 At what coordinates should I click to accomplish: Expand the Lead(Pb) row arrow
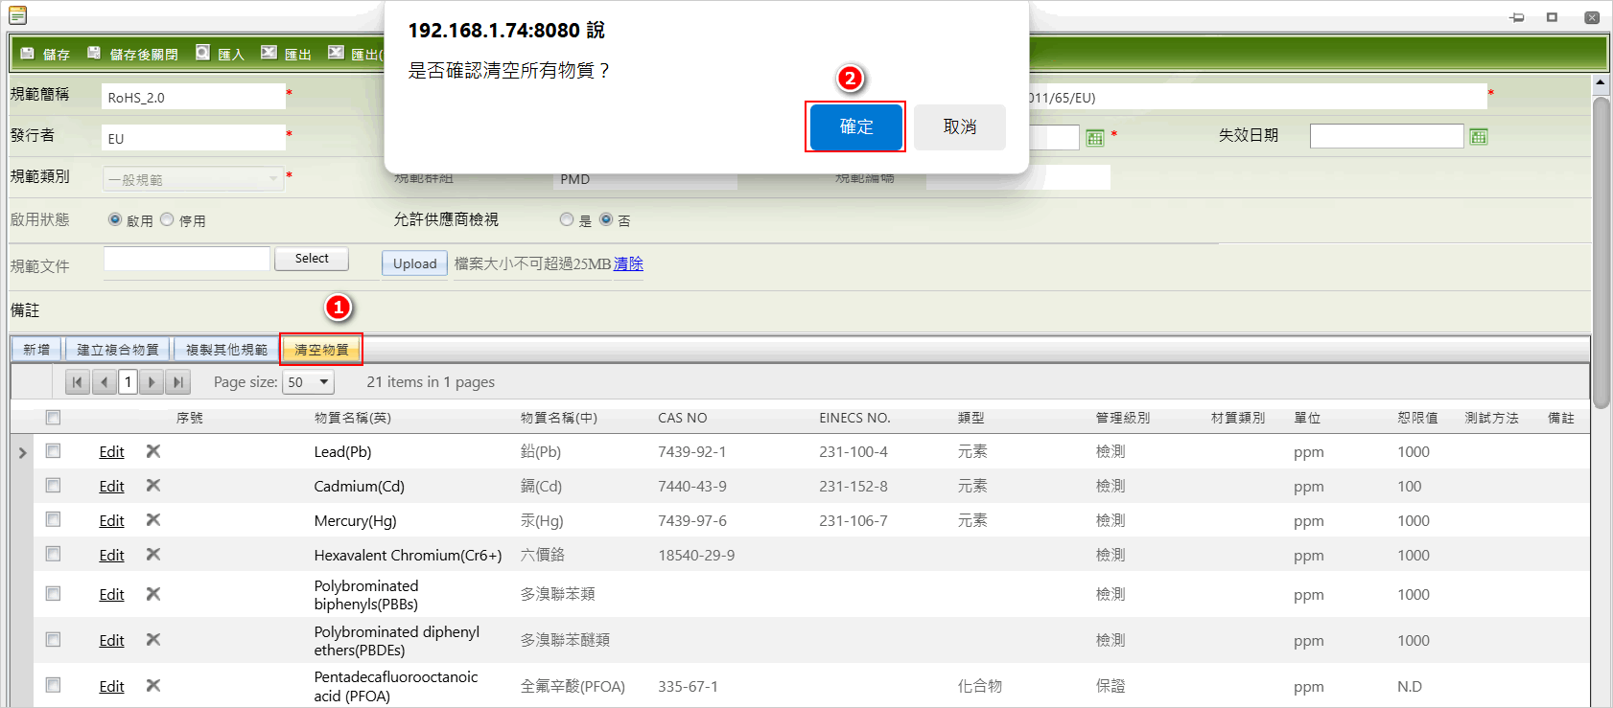click(x=22, y=452)
